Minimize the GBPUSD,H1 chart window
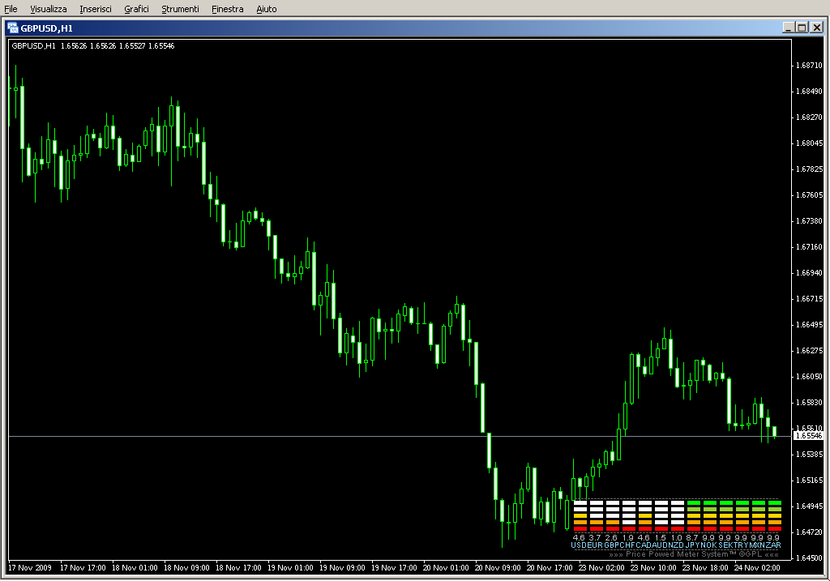Screen dimensions: 830x581 [x=789, y=28]
